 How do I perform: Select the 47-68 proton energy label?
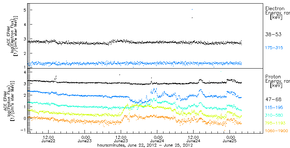point(273,100)
